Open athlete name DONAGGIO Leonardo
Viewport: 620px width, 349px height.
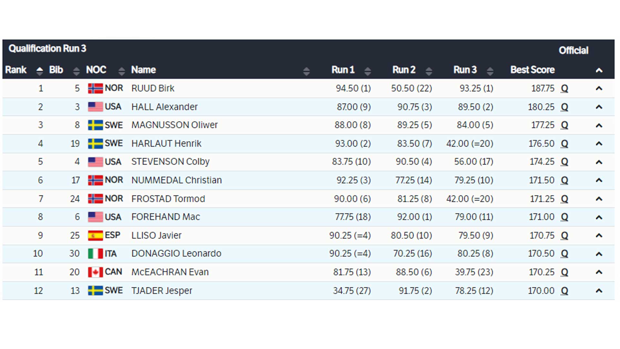(x=176, y=254)
